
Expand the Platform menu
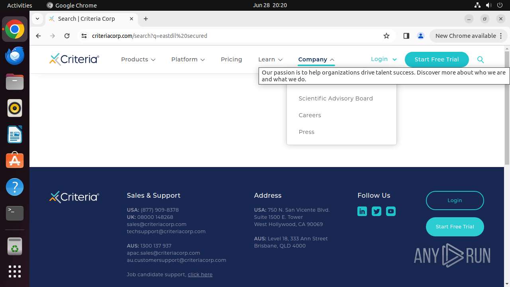point(188,59)
